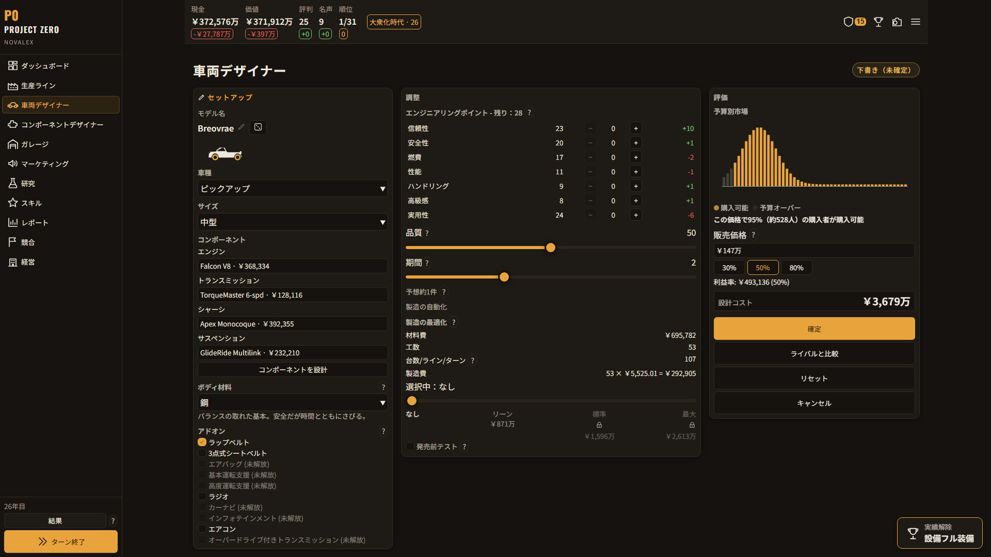The width and height of the screenshot is (991, 557).
Task: Uncheck ラップベルト addon
Action: tap(202, 442)
